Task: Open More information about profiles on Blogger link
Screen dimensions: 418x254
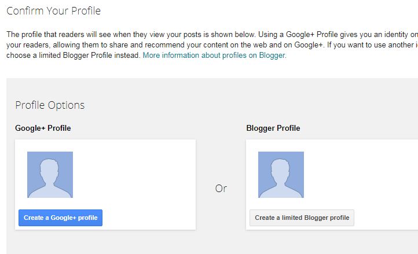Action: 214,56
